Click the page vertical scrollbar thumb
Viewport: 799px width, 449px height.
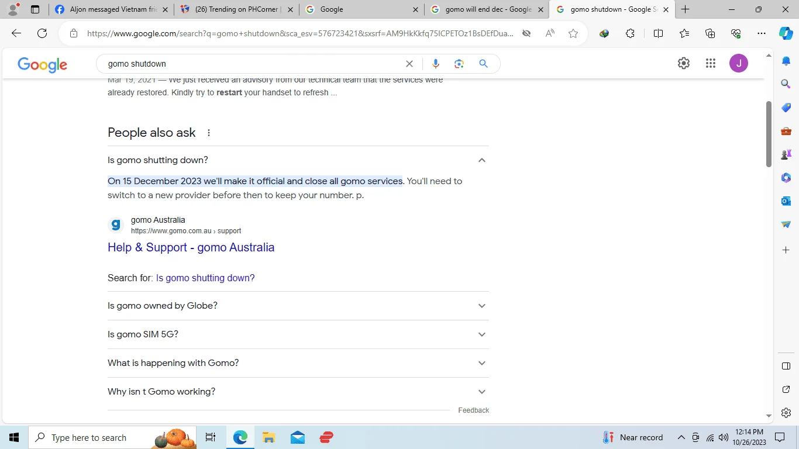(769, 134)
